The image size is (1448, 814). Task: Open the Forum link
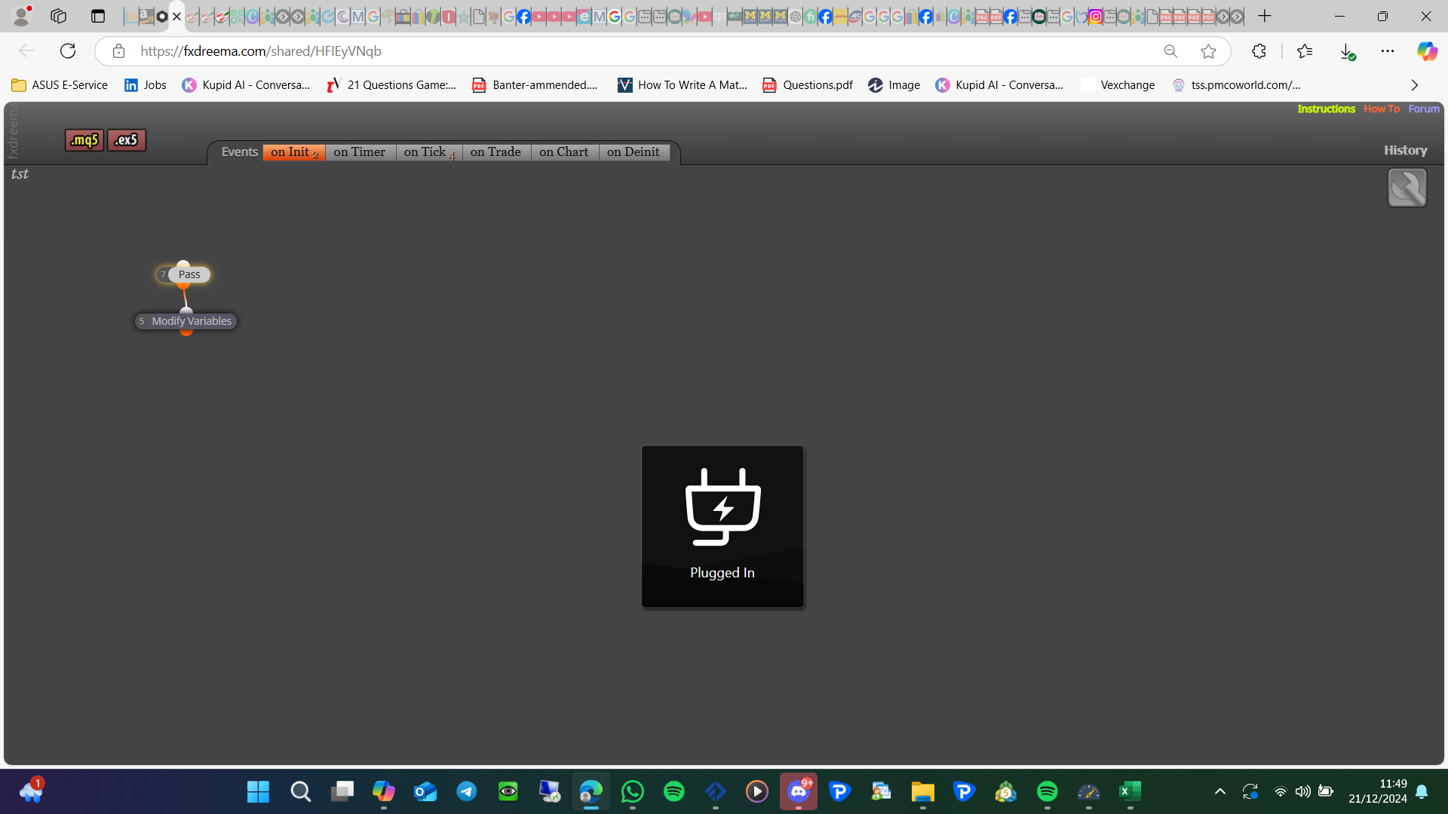point(1424,109)
